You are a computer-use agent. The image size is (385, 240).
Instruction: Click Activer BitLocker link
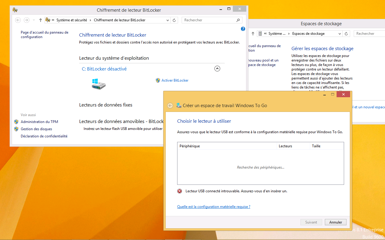[x=175, y=80]
